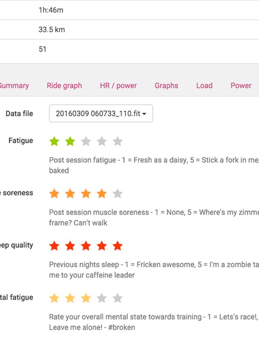Set Fatigue rating to four stars
This screenshot has width=259, height=337.
102,141
